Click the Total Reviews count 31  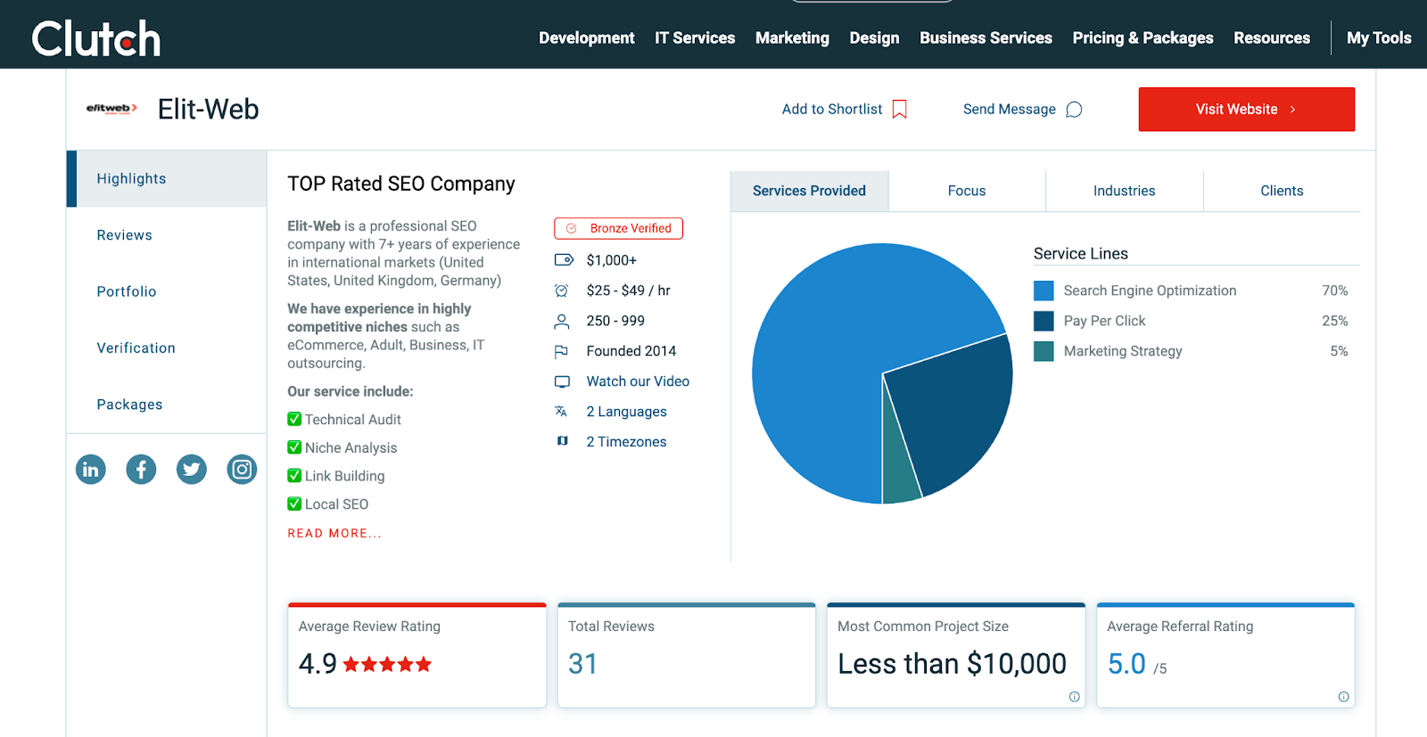pos(582,664)
